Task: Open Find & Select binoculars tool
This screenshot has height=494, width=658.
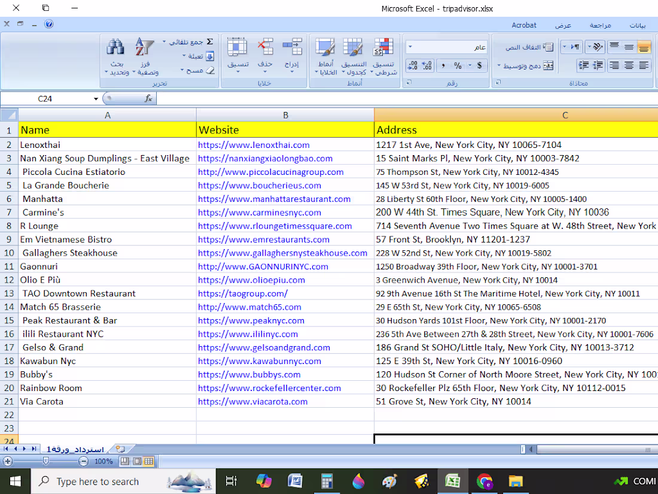Action: pos(116,57)
